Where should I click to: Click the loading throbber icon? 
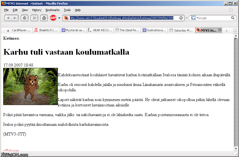pyautogui.click(x=231, y=10)
